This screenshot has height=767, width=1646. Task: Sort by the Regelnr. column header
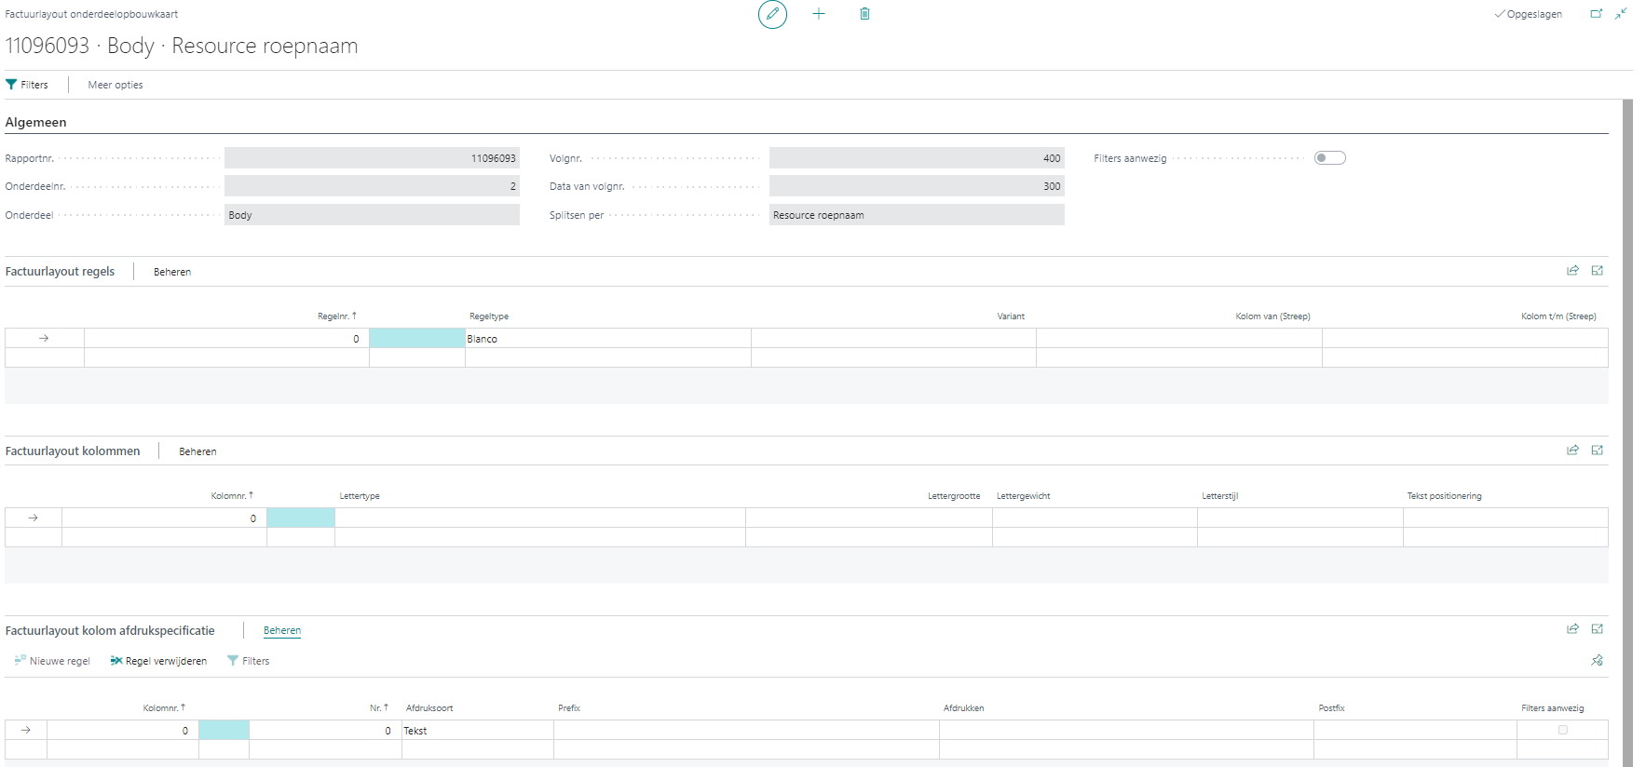(x=336, y=316)
